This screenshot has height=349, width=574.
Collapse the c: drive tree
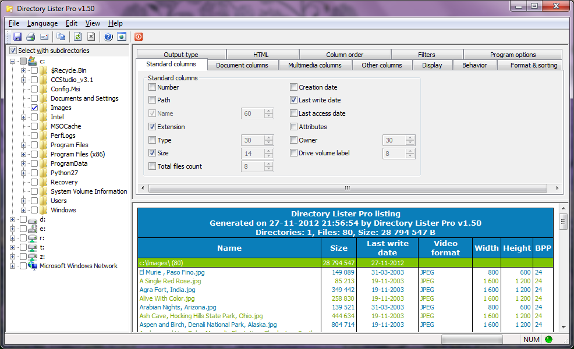(x=12, y=60)
